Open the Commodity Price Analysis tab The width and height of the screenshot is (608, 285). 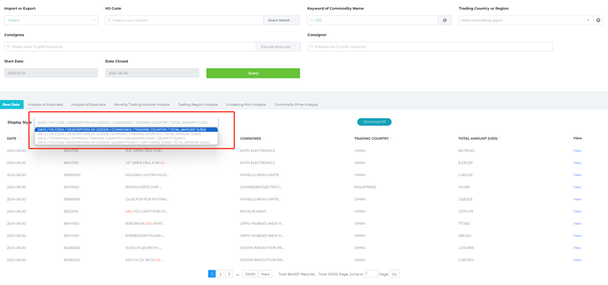[x=296, y=105]
